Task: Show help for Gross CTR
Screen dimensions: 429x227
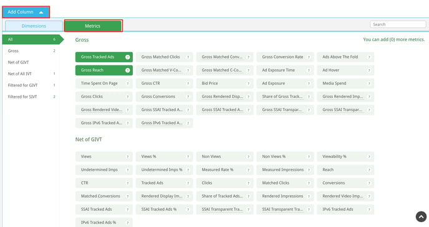Action: coord(188,84)
